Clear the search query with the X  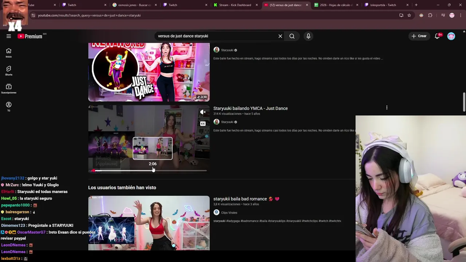[280, 36]
